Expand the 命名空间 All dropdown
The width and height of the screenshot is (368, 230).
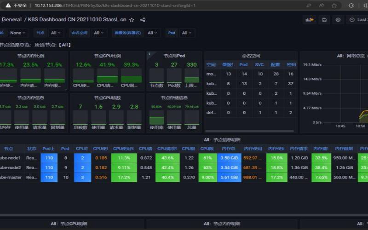coord(99,33)
